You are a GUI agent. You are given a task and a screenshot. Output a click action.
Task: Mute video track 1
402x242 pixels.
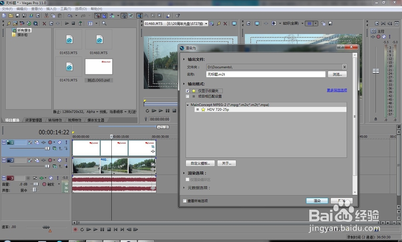[x=59, y=142]
